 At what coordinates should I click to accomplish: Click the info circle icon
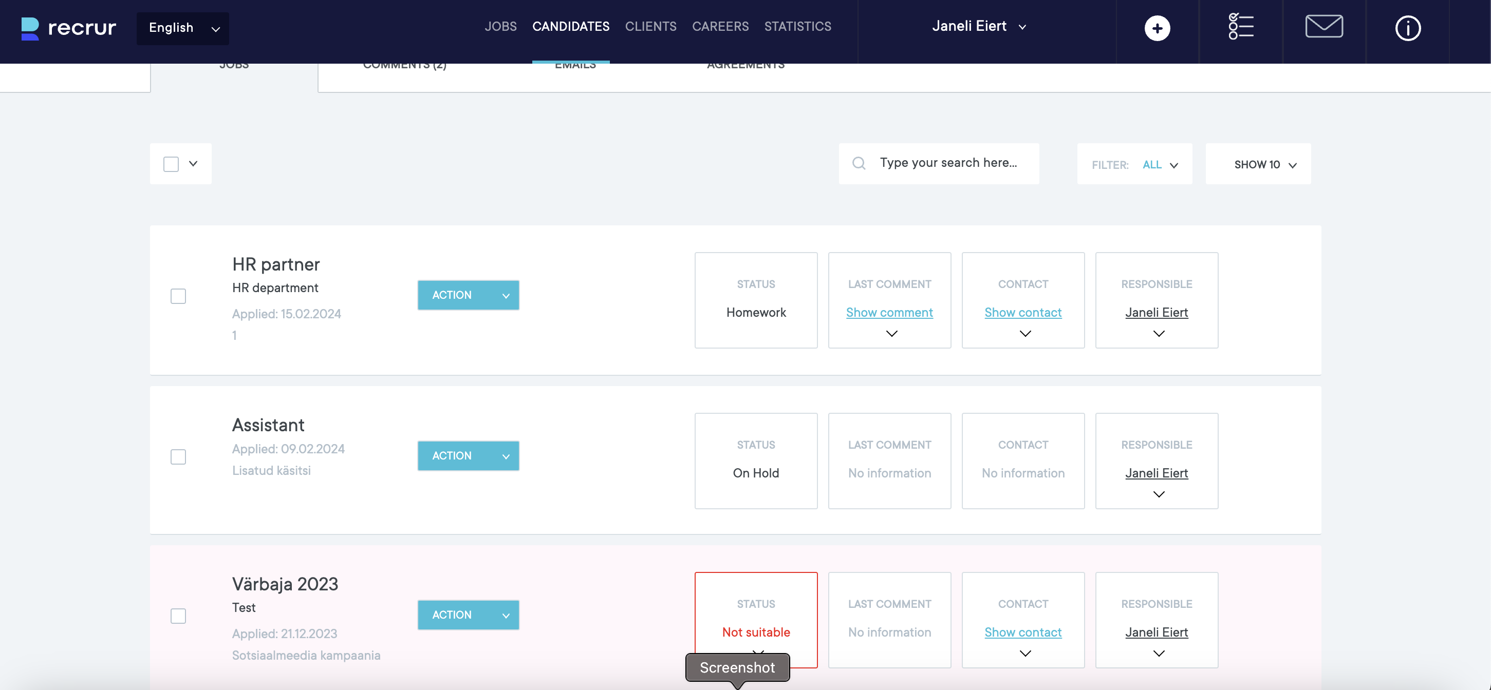tap(1407, 28)
